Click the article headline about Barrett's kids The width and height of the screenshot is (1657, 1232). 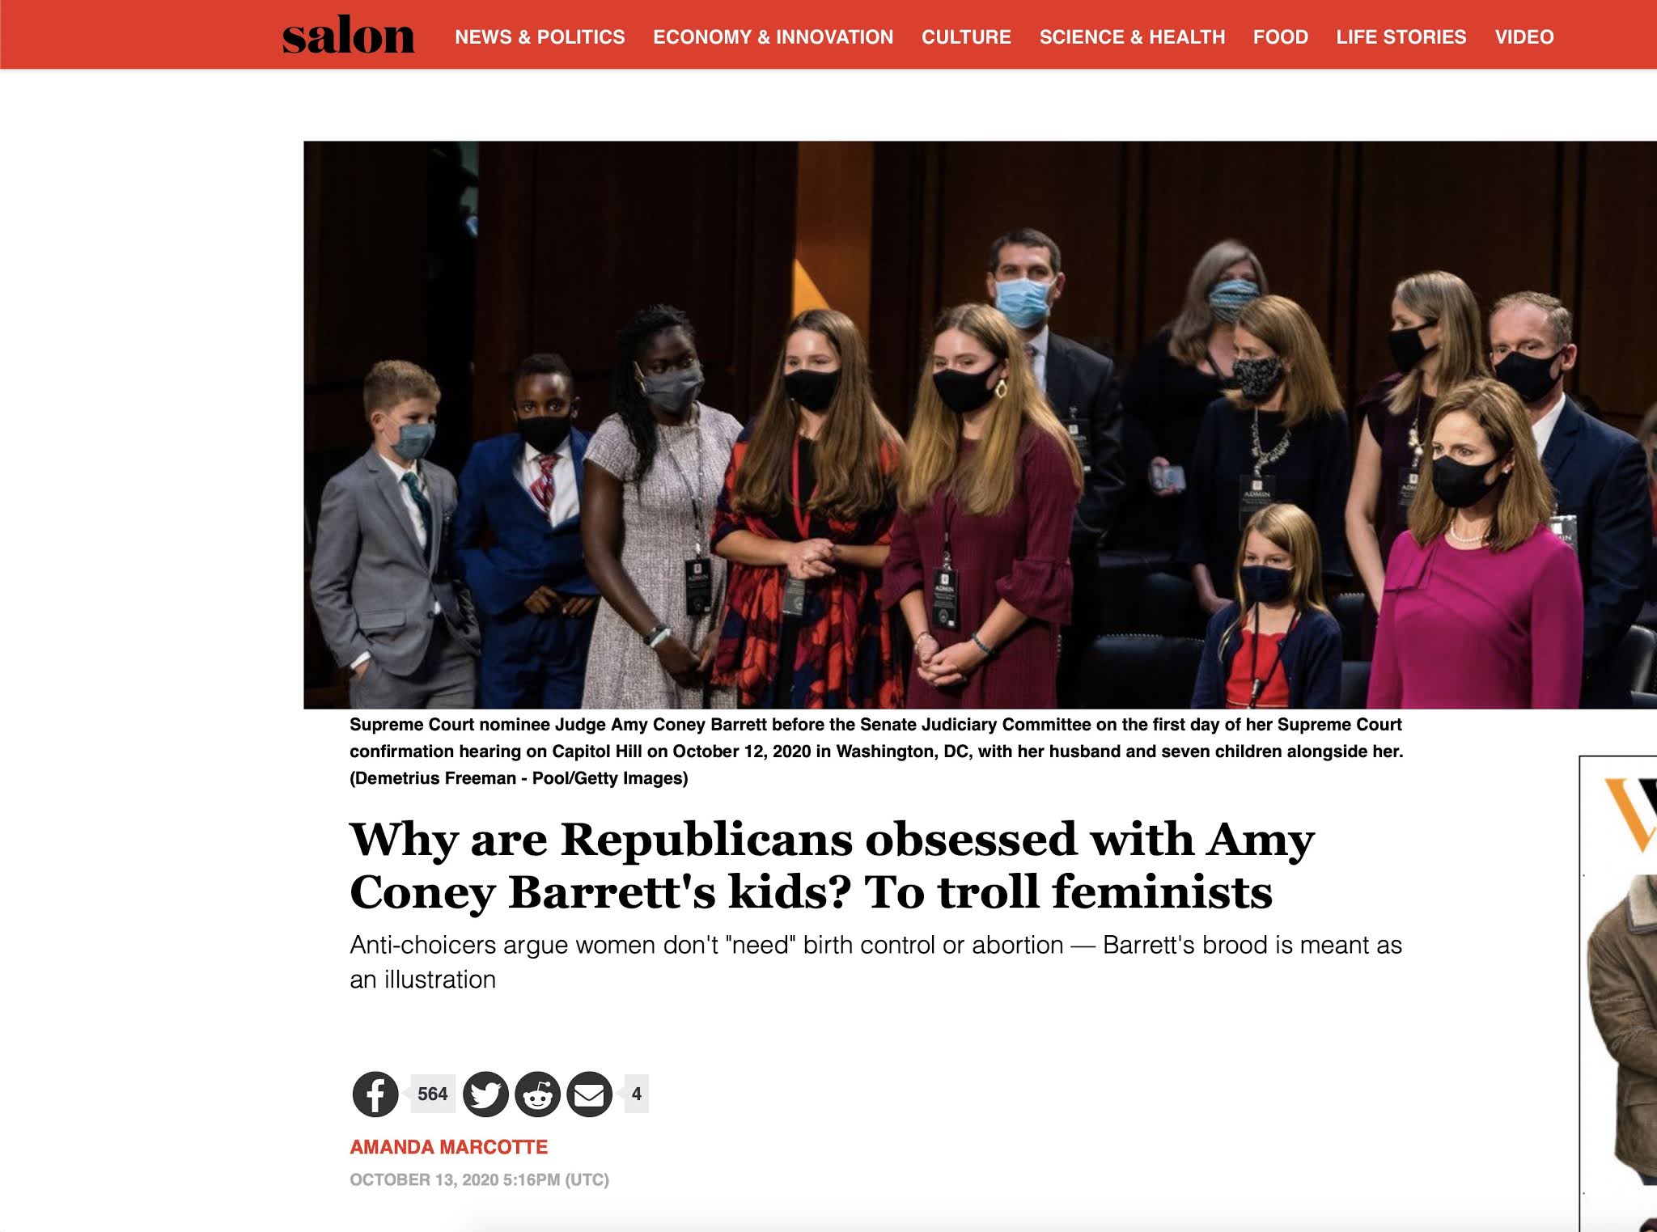tap(832, 866)
